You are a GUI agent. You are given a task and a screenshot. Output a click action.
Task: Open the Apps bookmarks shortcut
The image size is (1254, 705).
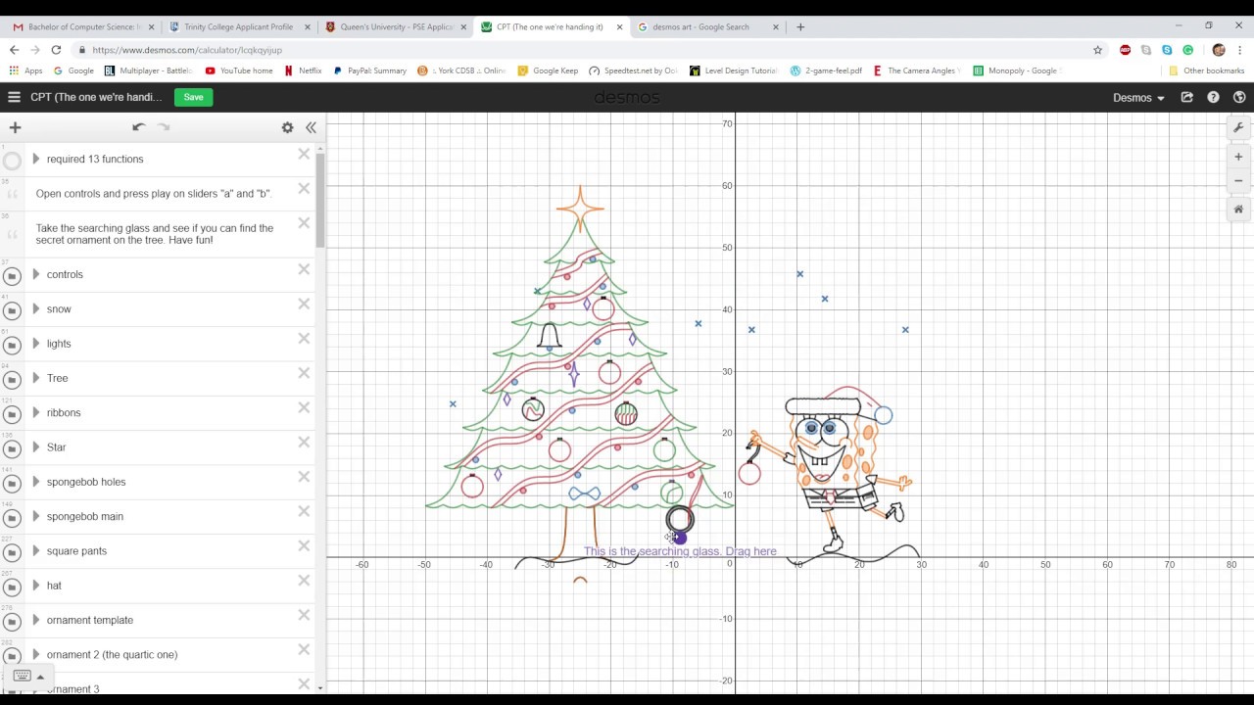coord(25,70)
